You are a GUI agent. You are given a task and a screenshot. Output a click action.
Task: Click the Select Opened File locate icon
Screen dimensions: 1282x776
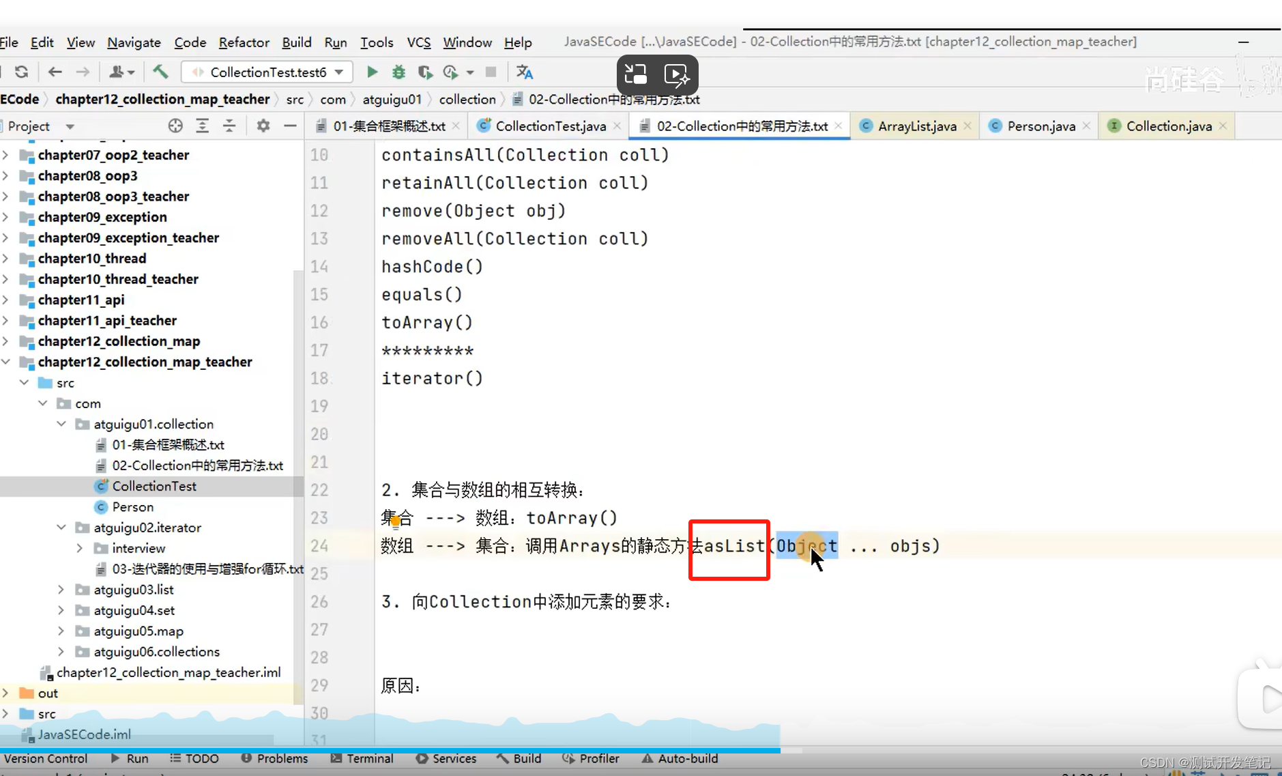[175, 126]
